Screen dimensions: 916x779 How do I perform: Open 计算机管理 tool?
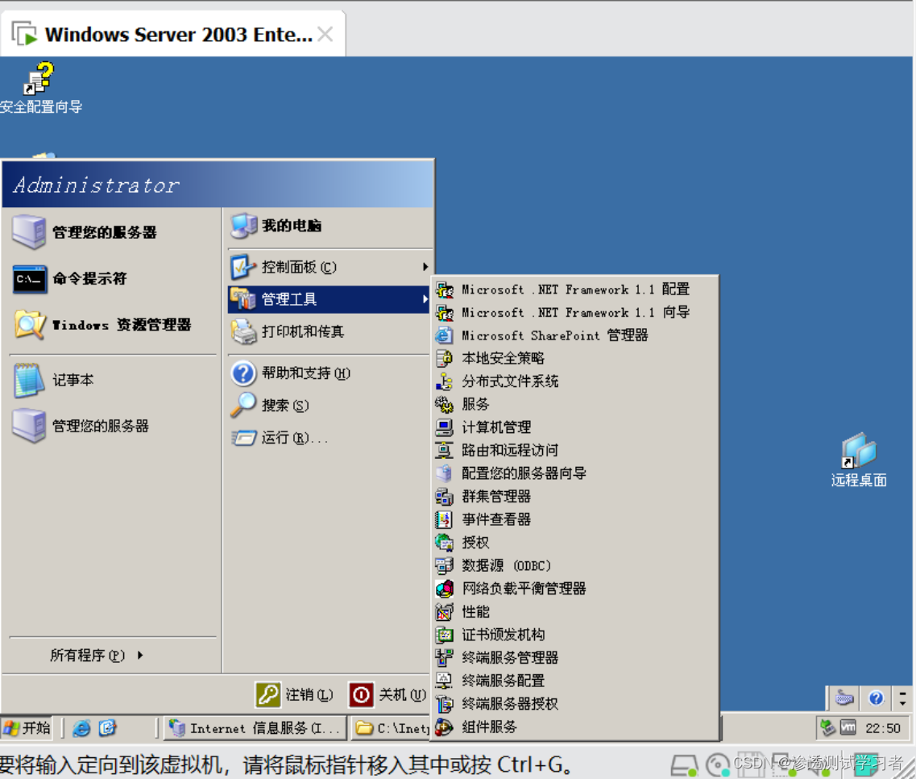point(575,427)
